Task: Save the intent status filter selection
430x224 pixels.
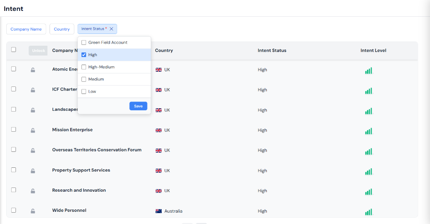Action: click(138, 106)
